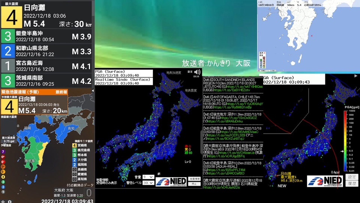The image size is (360, 203).
Task: Click the NIED logo on center map
Action: [x=171, y=182]
